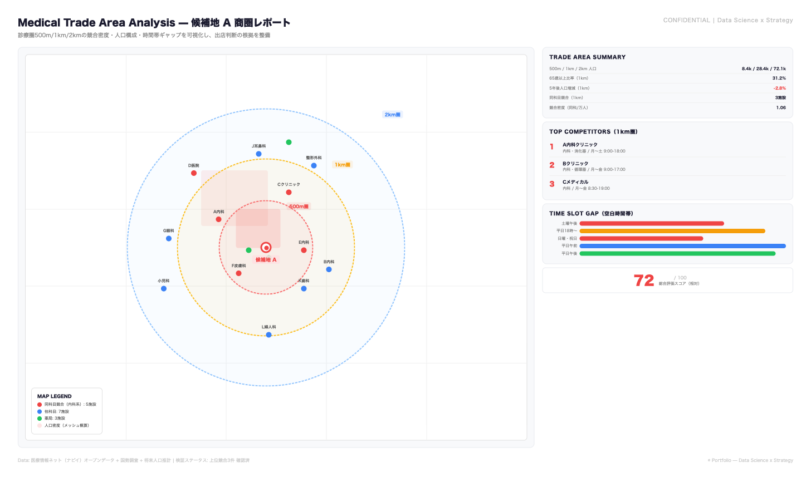Click the 平日午前 blue gap bar
The image size is (811, 477).
coord(682,246)
